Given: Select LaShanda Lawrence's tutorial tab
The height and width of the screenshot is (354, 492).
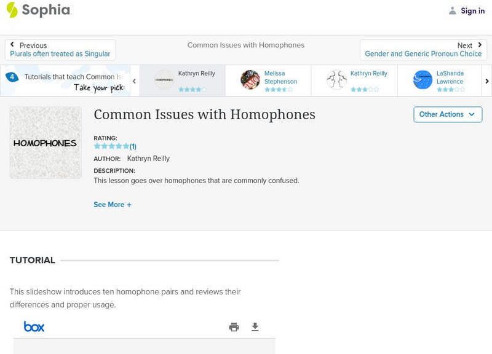Looking at the screenshot, I should click(441, 80).
